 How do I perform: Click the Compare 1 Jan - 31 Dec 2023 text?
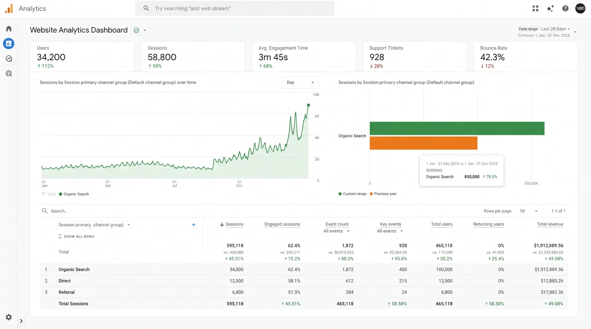tap(544, 35)
